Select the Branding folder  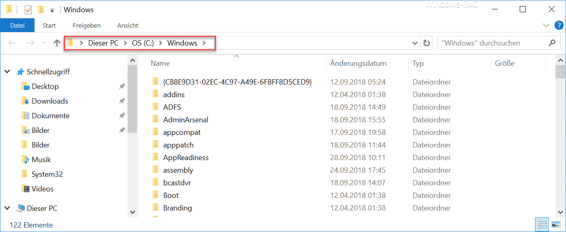click(x=177, y=208)
